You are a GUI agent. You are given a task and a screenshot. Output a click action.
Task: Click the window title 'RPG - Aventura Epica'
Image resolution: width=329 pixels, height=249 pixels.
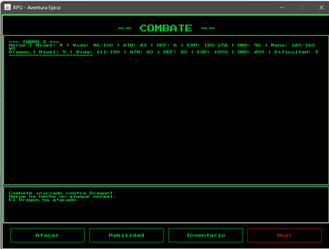point(37,8)
